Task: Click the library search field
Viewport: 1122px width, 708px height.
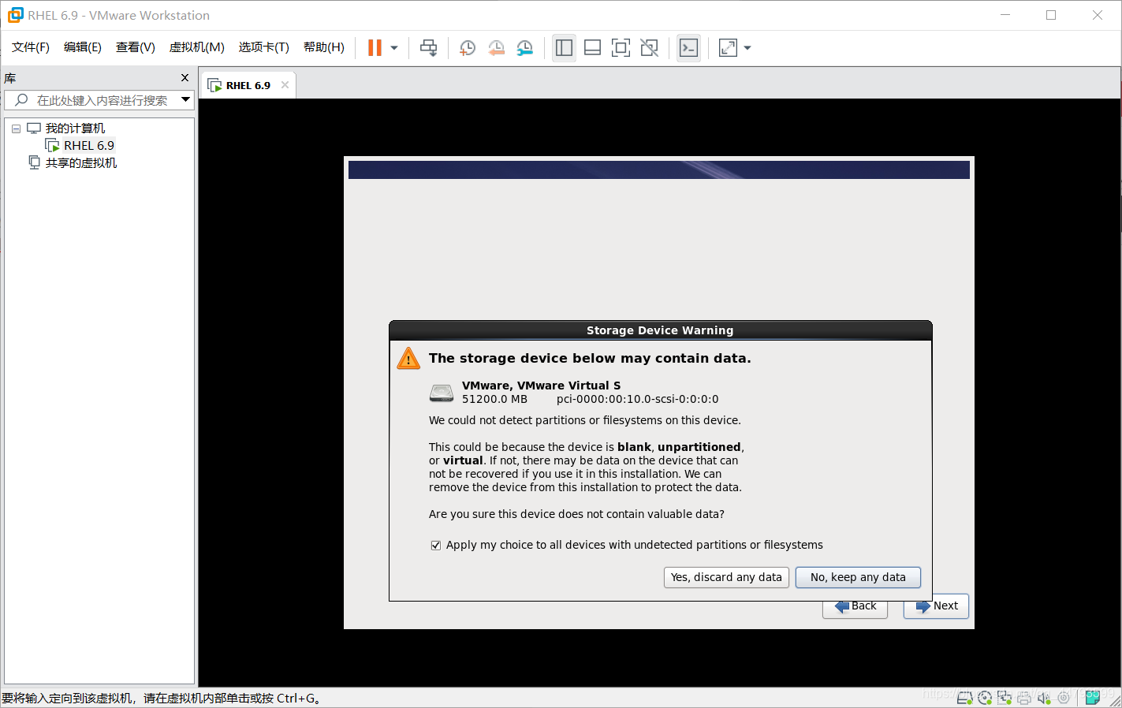Action: click(99, 100)
